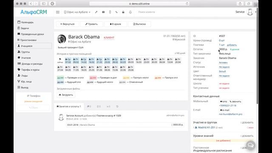Click ДОБАВИТЬ next to Уровни знаний
Screen dimensions: 272x153
247,136
